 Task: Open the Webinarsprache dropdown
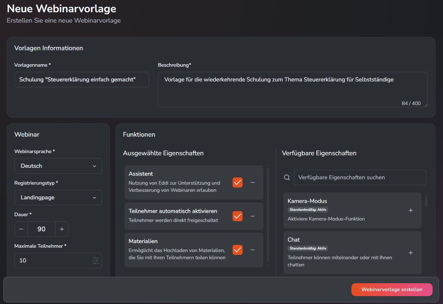58,166
